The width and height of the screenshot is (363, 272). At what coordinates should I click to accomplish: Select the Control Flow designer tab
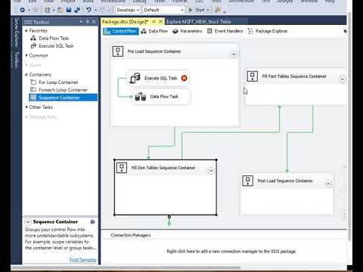pos(121,31)
